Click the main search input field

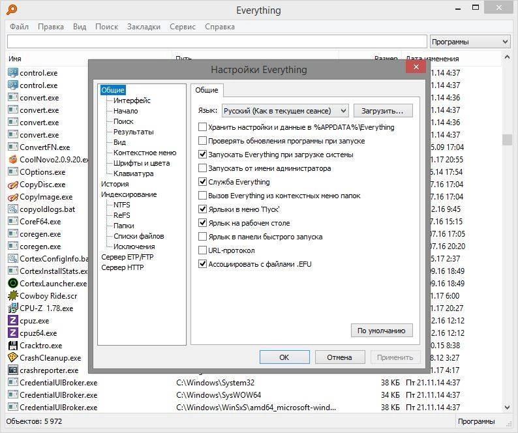coord(217,42)
